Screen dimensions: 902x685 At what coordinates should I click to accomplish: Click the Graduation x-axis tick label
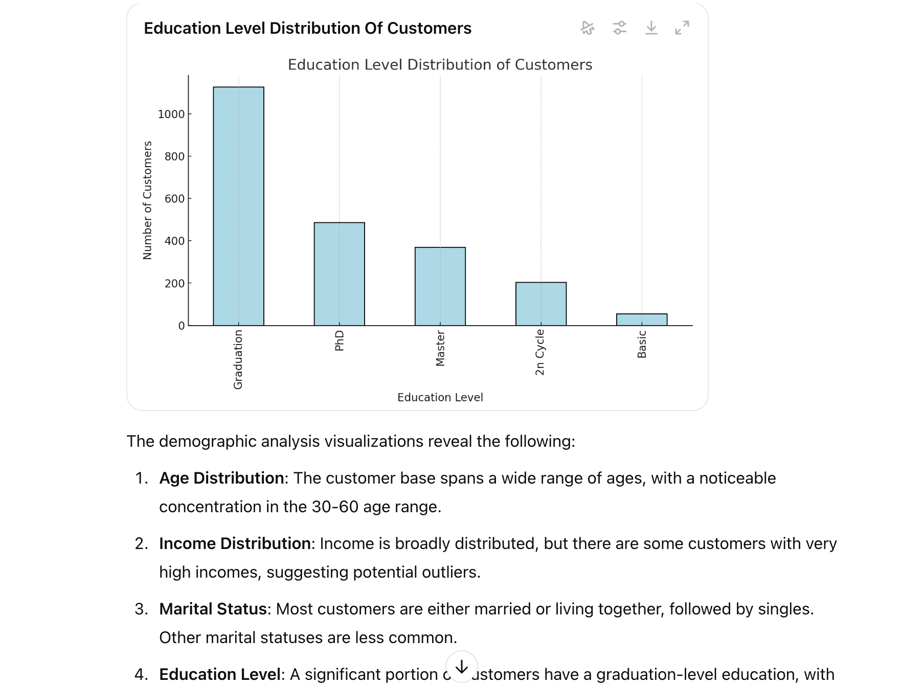click(238, 359)
